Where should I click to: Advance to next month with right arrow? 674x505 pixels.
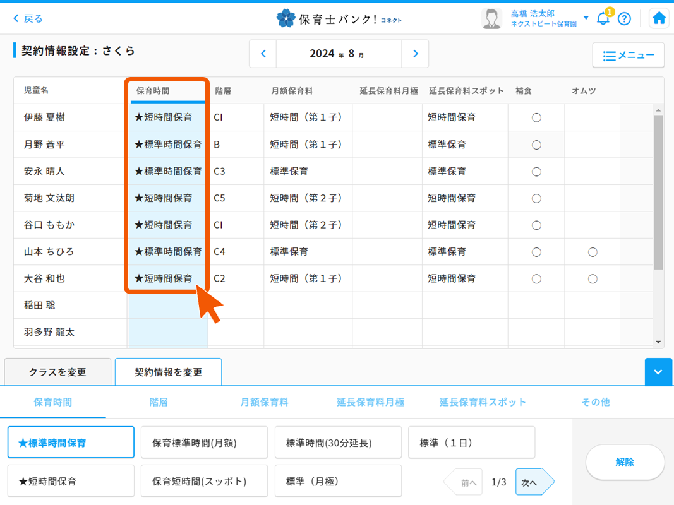pos(415,54)
